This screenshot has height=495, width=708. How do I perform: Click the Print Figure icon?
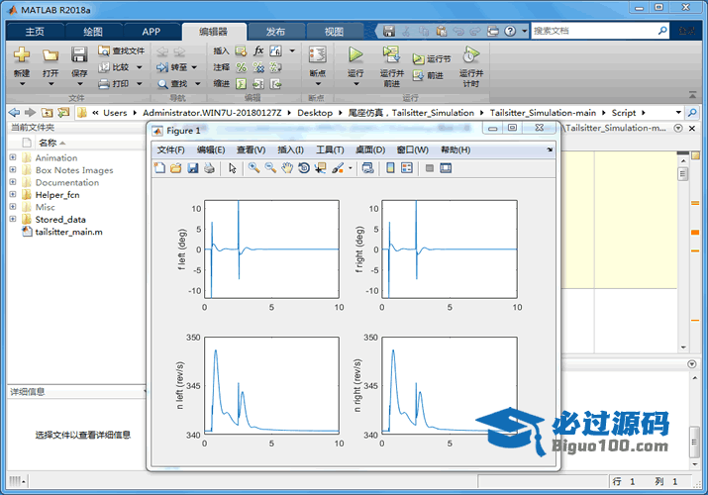pos(209,168)
